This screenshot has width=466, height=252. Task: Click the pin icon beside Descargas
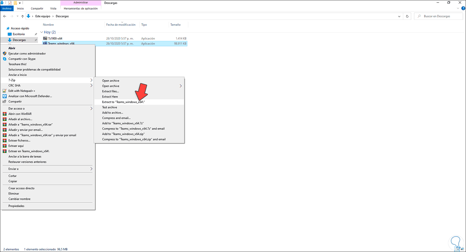click(x=36, y=40)
